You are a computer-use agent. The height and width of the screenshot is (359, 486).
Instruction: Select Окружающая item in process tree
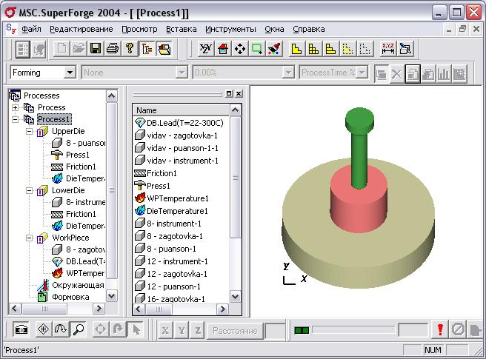(x=78, y=285)
